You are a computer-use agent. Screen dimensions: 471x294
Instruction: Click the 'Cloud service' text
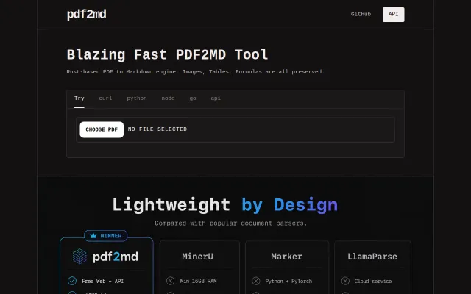[x=373, y=281]
